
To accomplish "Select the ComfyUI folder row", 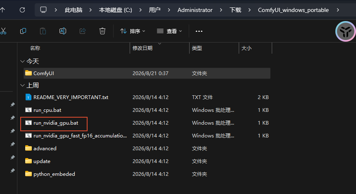I will click(147, 73).
